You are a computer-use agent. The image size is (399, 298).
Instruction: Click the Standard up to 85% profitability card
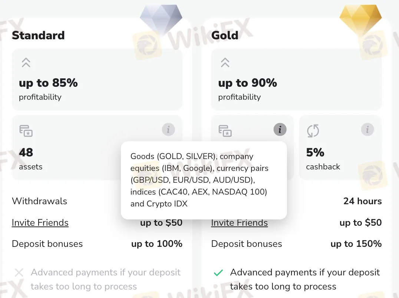(x=97, y=80)
